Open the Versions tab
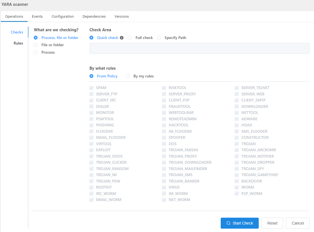Screen dimensions: 314x232 [x=122, y=16]
